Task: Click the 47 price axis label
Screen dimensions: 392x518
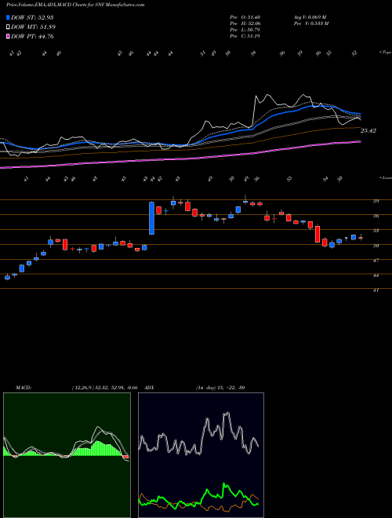Action: tap(376, 261)
